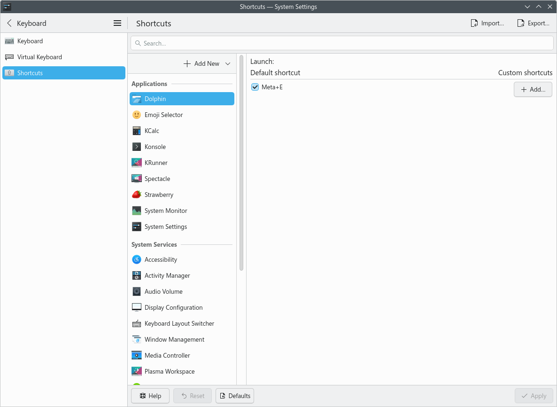557x407 pixels.
Task: Select Activity Manager entry label
Action: click(x=167, y=275)
